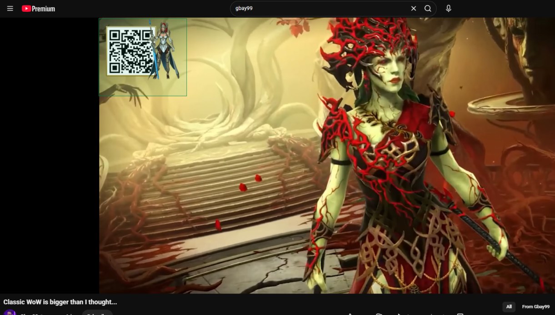Go to YouTube Premium home logo

(x=38, y=9)
